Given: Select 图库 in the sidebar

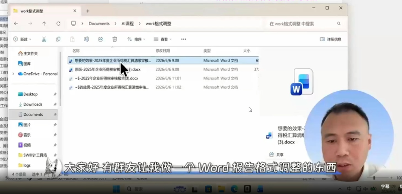Looking at the screenshot, I should pos(24,64).
